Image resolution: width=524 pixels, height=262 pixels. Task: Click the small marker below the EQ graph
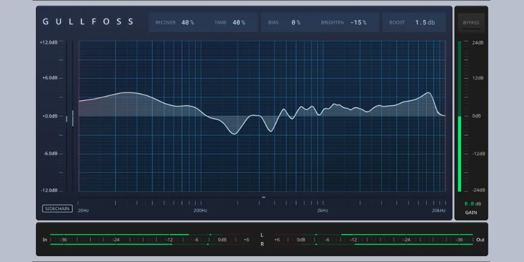[x=263, y=197]
